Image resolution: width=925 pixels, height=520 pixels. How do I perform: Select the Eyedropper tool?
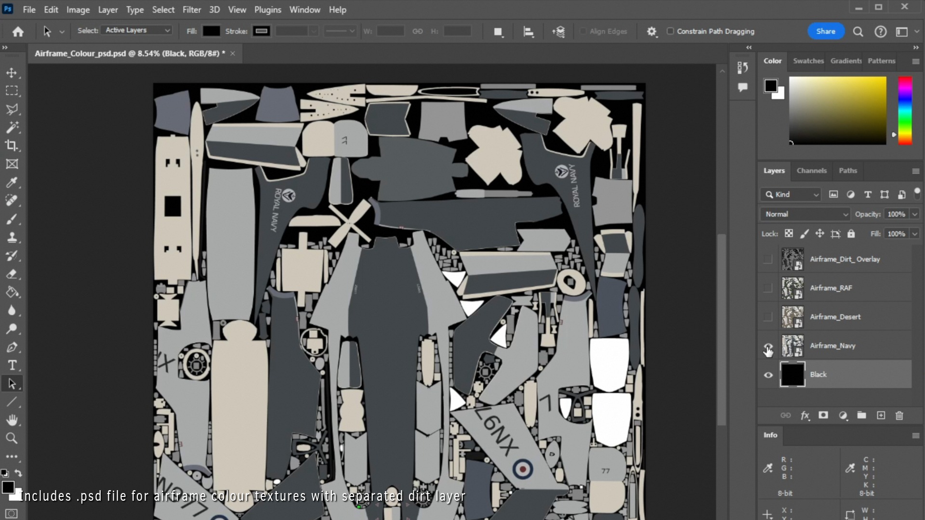point(12,182)
